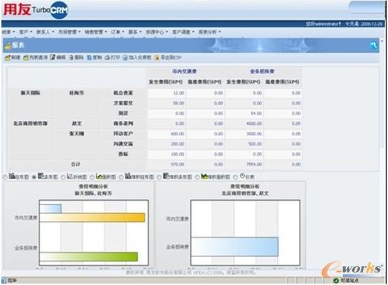Expand the 客户 menu dropdown arrow
This screenshot has width=388, height=285.
32,32
